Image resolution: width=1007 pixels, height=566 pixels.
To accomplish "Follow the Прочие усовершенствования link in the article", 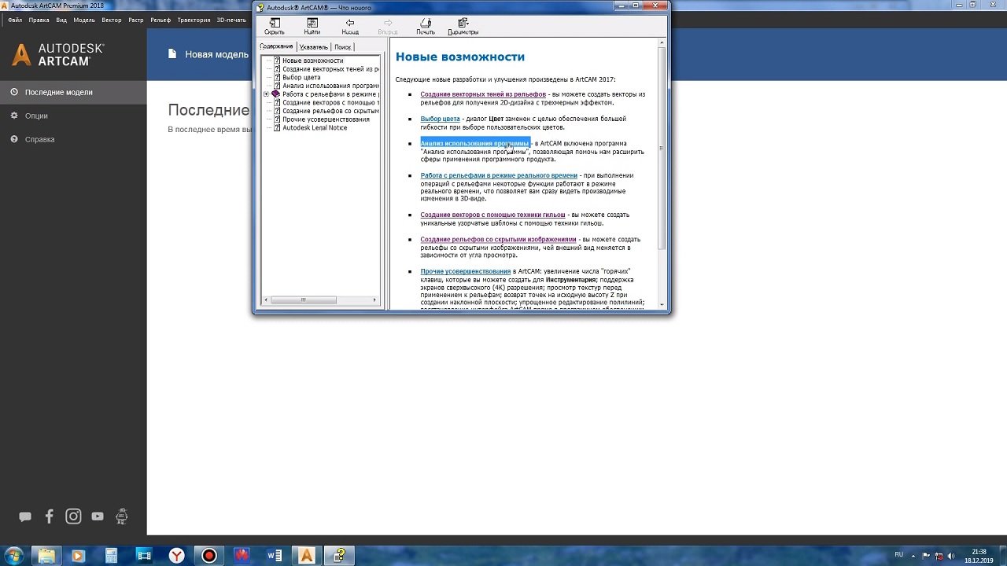I will (x=465, y=272).
